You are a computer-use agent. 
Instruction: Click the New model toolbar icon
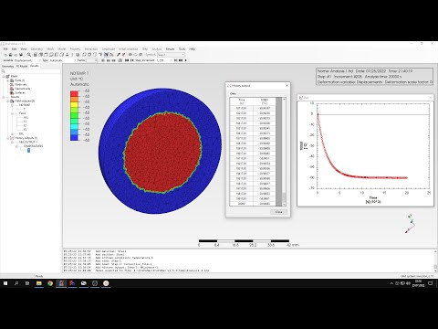5,55
